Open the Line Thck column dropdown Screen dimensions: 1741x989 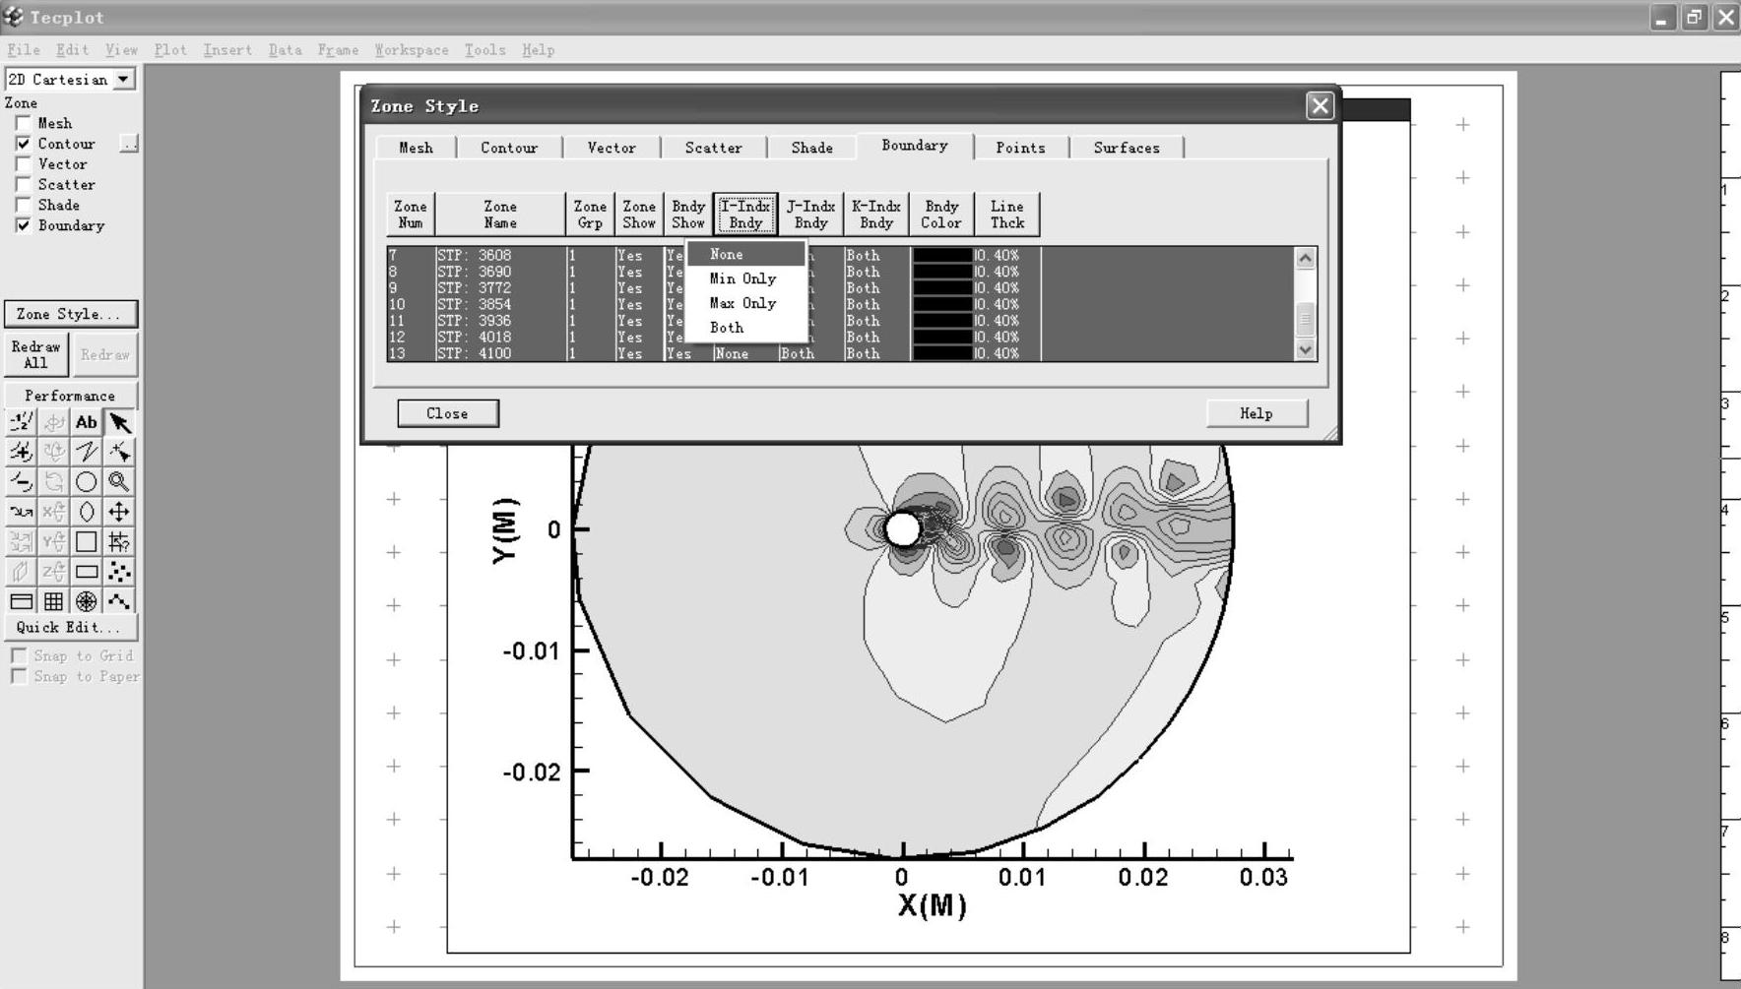tap(1006, 215)
